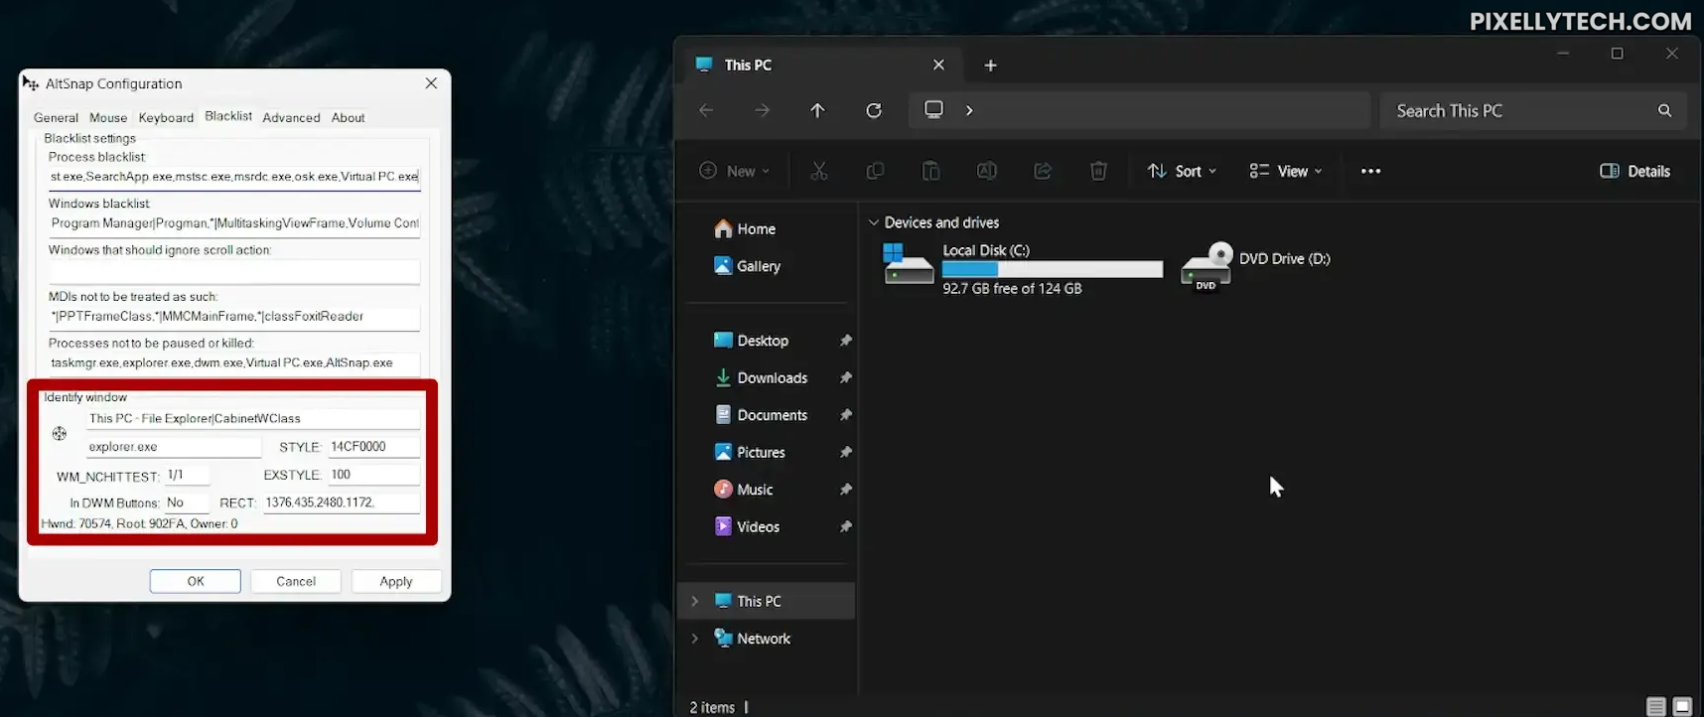This screenshot has height=717, width=1704.
Task: Click the ignore scroll action field
Action: pos(234,270)
